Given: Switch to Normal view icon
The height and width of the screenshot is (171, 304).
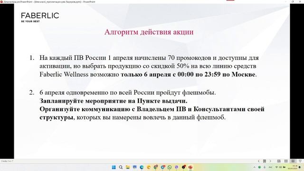Looking at the screenshot, I should pyautogui.click(x=279, y=161).
